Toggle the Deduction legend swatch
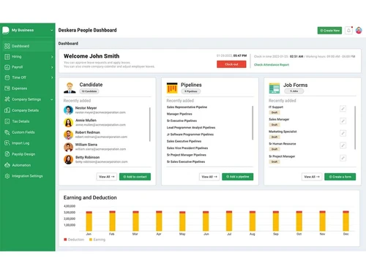 point(65,240)
